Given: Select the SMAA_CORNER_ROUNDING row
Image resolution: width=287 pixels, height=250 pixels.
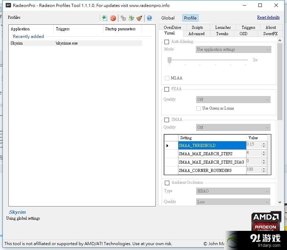Looking at the screenshot, I should coord(212,170).
